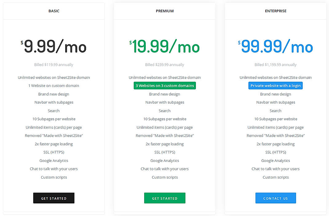Click 'Google Analytics' feature in Enterprise column
This screenshot has height=216, width=329.
(275, 160)
